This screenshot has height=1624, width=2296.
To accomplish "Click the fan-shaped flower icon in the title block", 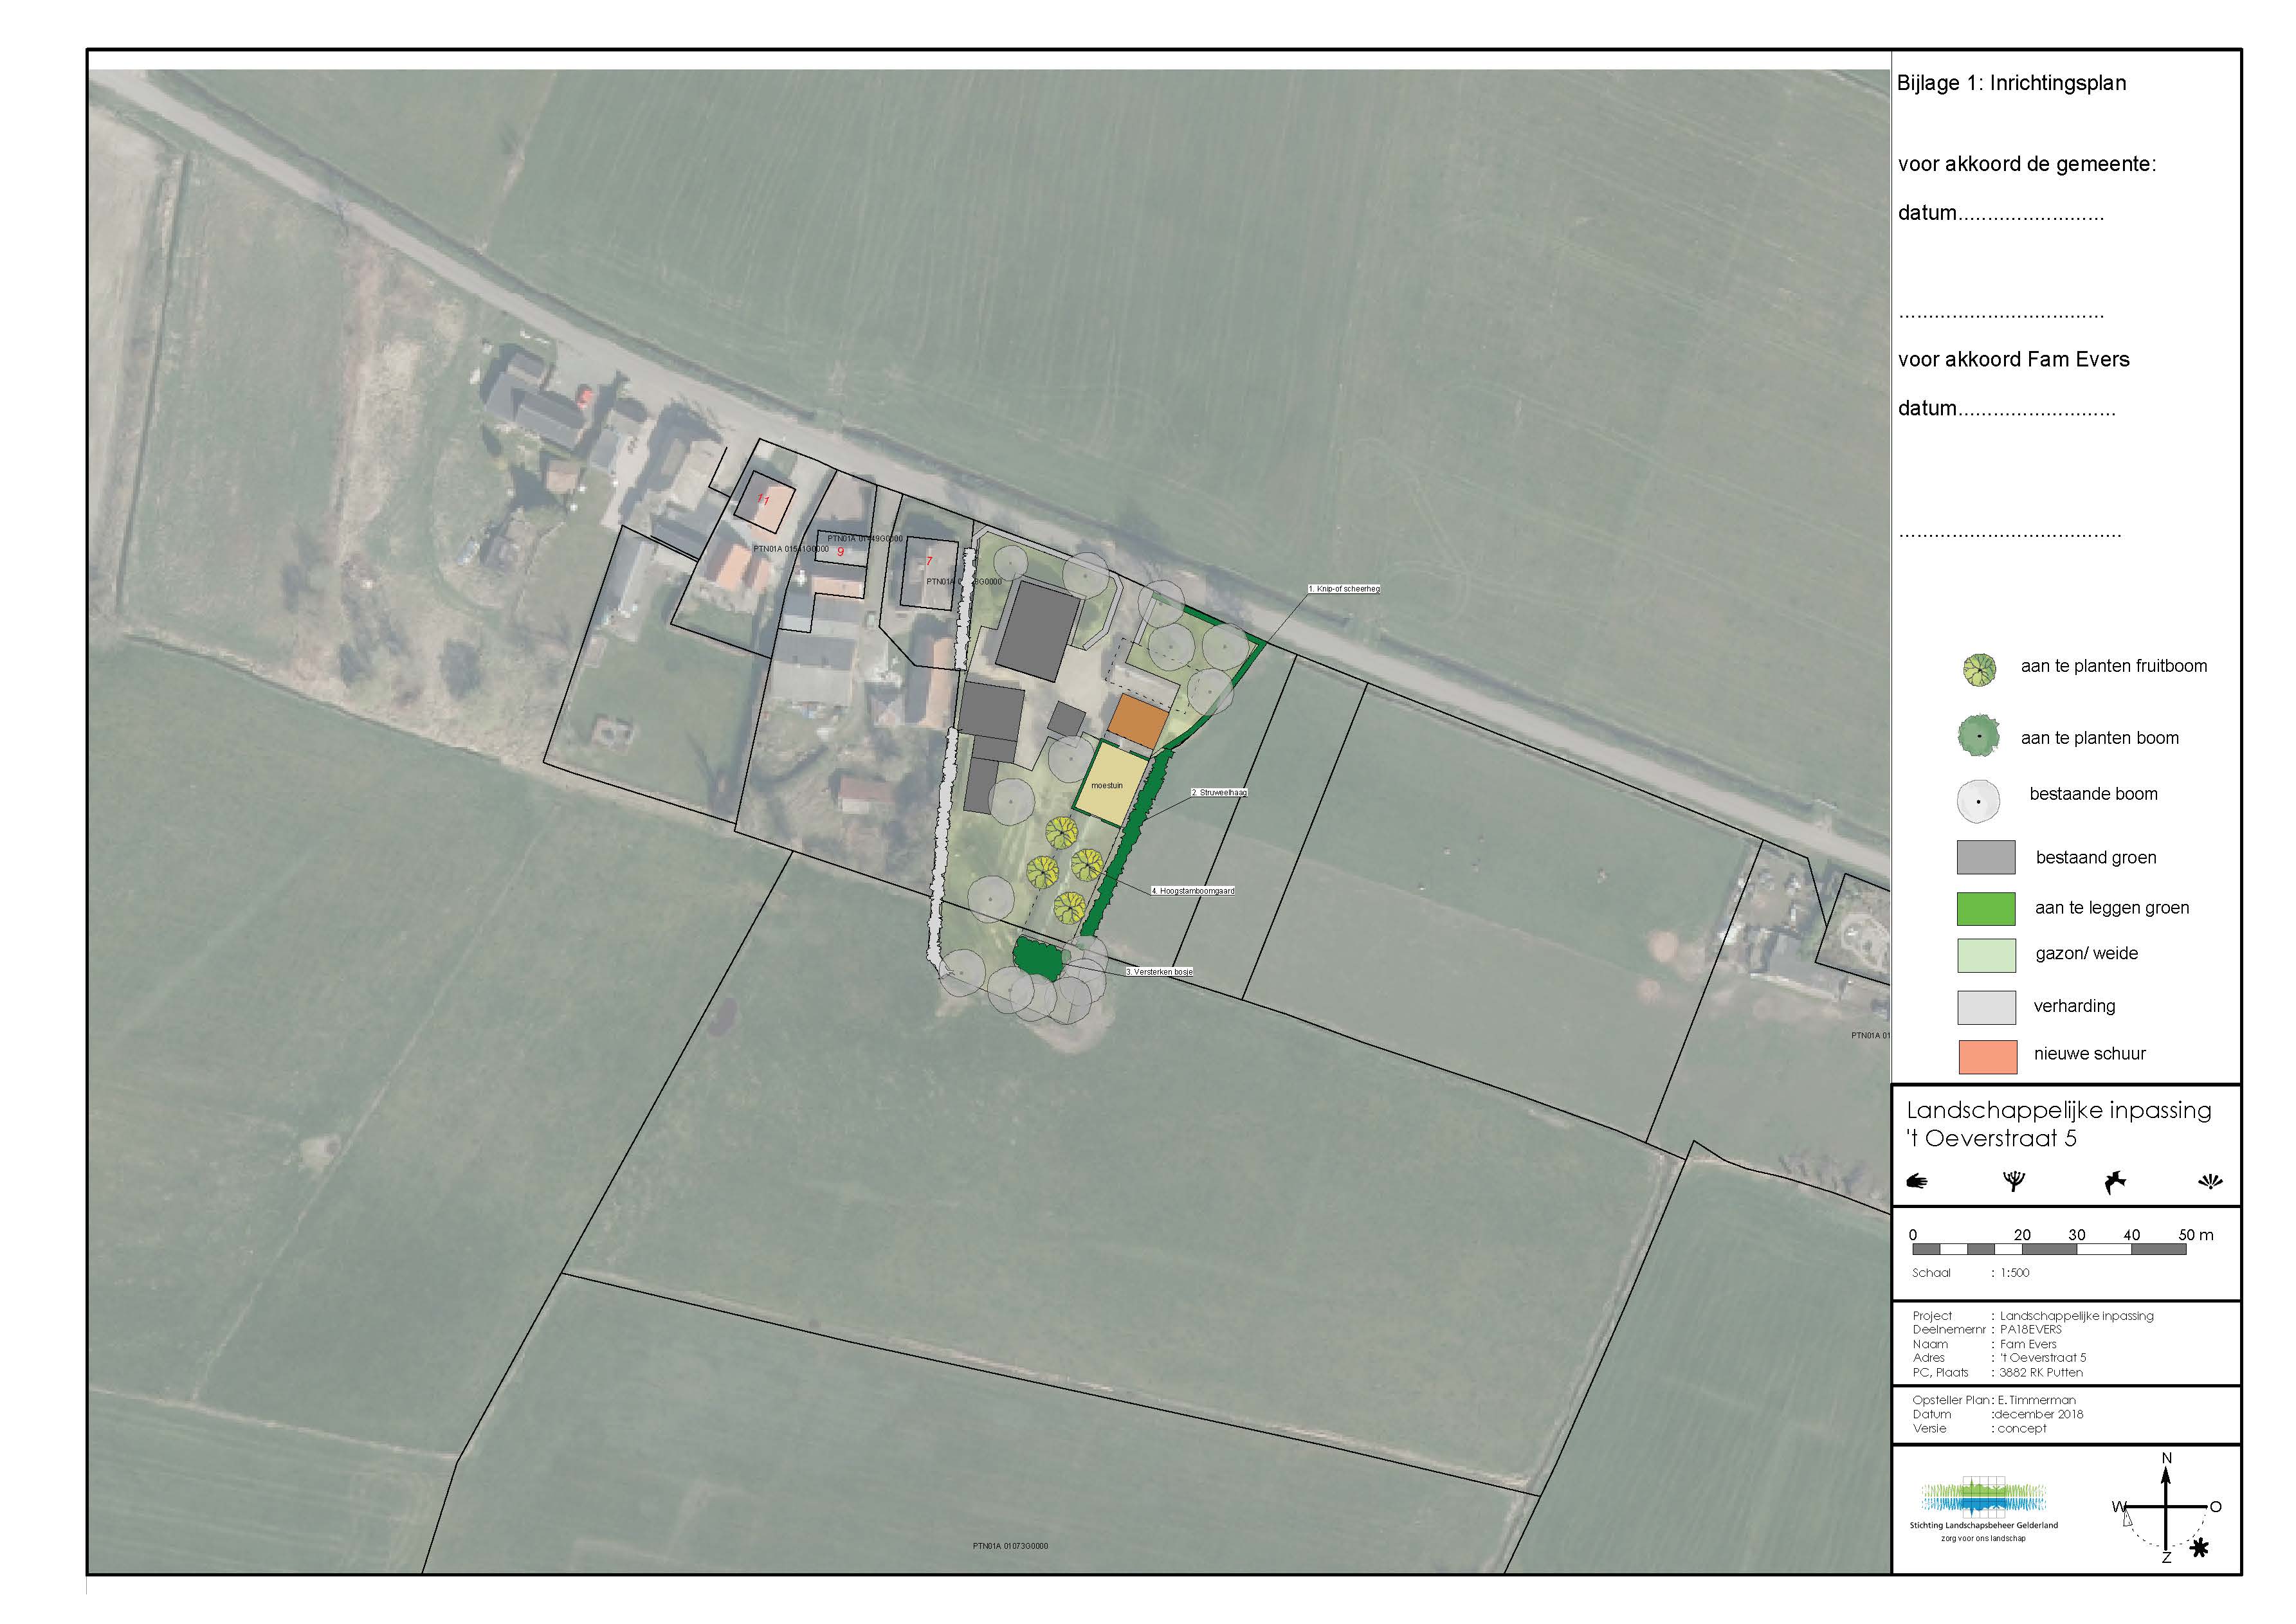I will [2210, 1181].
